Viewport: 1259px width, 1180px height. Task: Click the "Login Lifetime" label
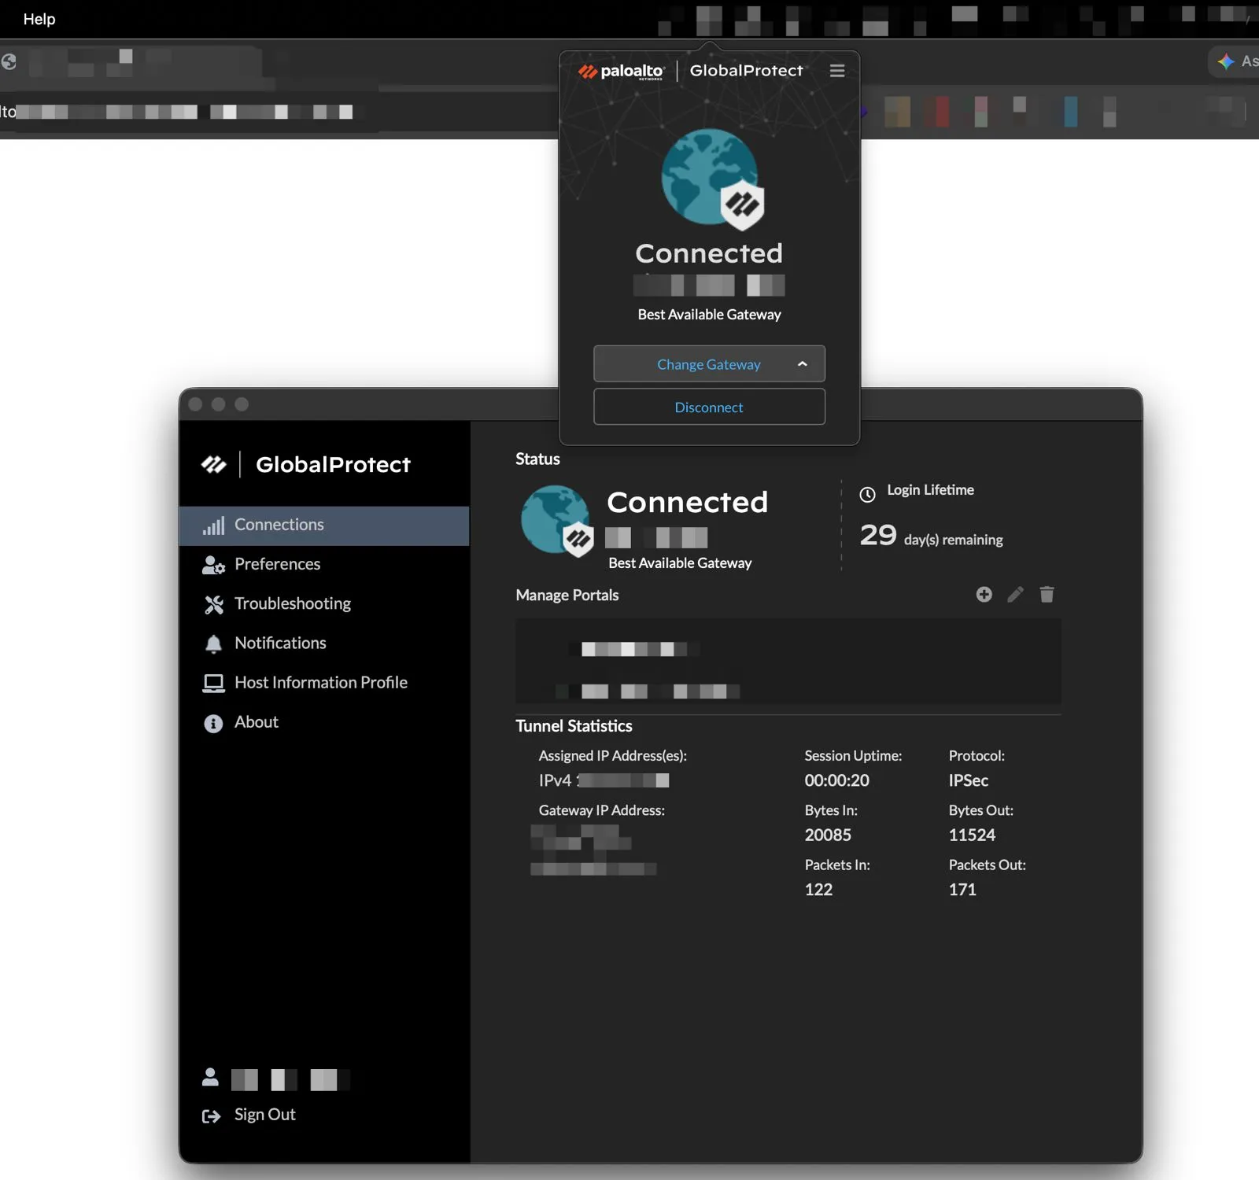click(930, 490)
